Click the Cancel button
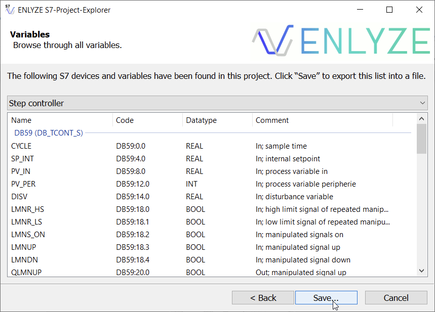435x312 pixels. click(396, 297)
